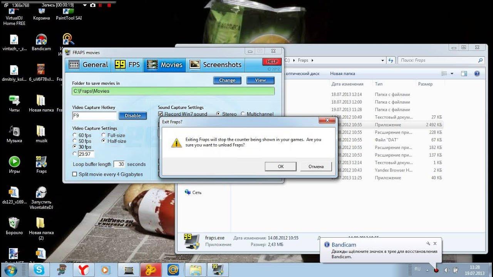Viewport: 493px width, 277px height.
Task: Open the Запустить VkontakteDJ shortcut
Action: [41, 198]
